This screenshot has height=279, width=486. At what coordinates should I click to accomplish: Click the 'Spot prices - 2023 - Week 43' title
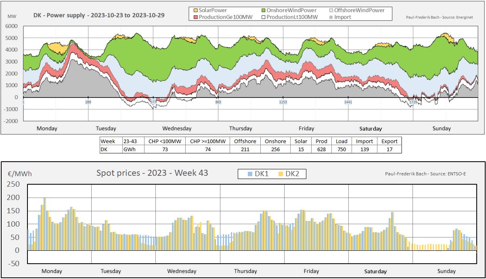pos(152,173)
